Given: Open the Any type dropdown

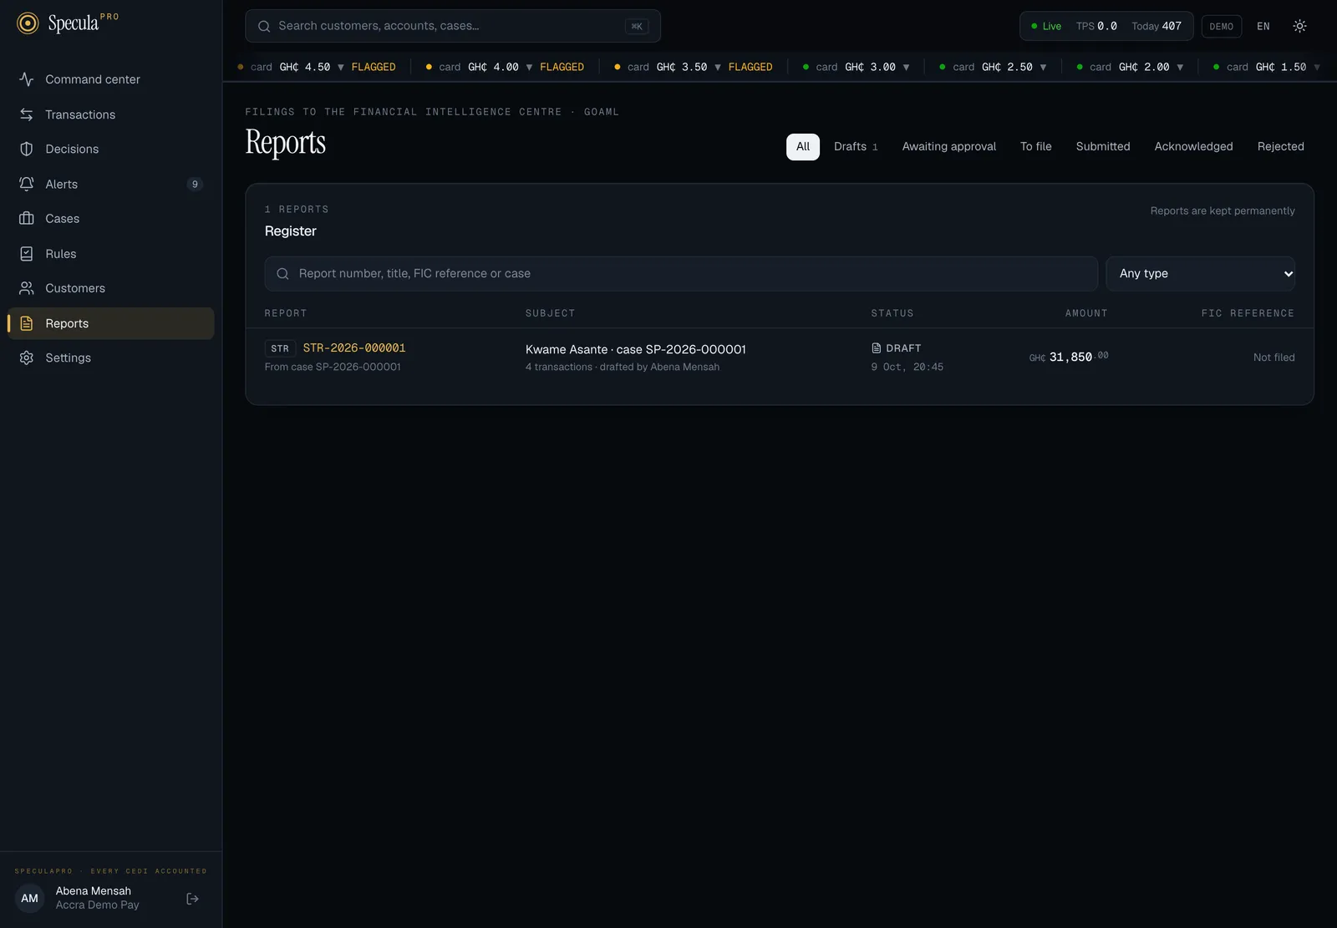Looking at the screenshot, I should click(1200, 274).
